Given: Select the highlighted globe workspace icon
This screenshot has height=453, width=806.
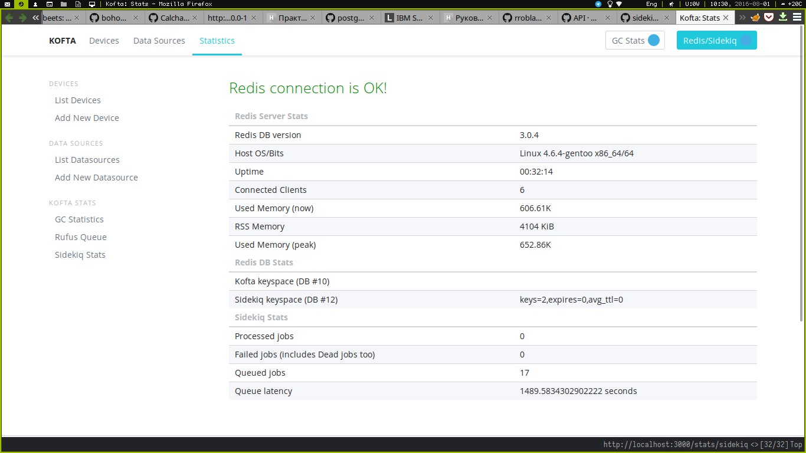Looking at the screenshot, I should pyautogui.click(x=21, y=4).
